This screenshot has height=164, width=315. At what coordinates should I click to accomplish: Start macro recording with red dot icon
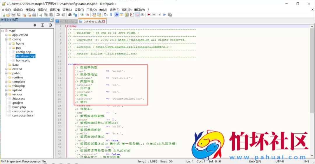click(x=149, y=15)
